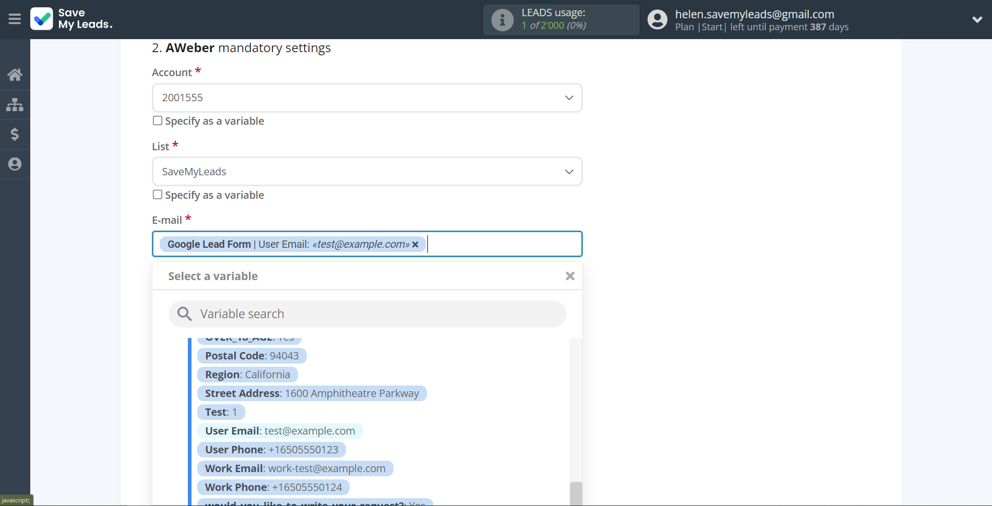Close the Select a variable panel
992x506 pixels.
tap(570, 276)
